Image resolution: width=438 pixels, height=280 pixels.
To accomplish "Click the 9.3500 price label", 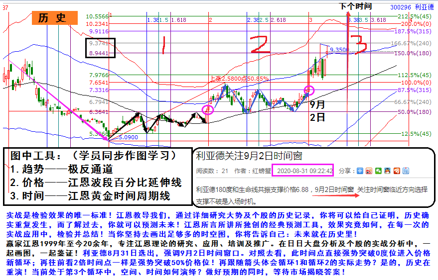I will tap(339, 50).
